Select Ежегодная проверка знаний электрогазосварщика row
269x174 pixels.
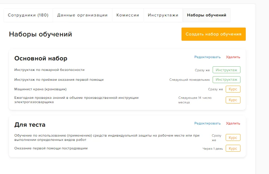[x=127, y=100]
